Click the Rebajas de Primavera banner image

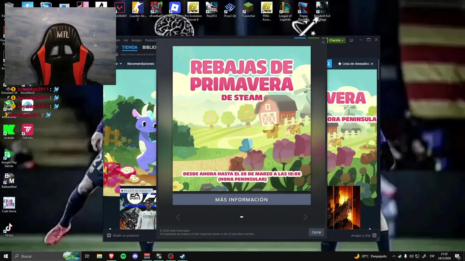tap(242, 119)
